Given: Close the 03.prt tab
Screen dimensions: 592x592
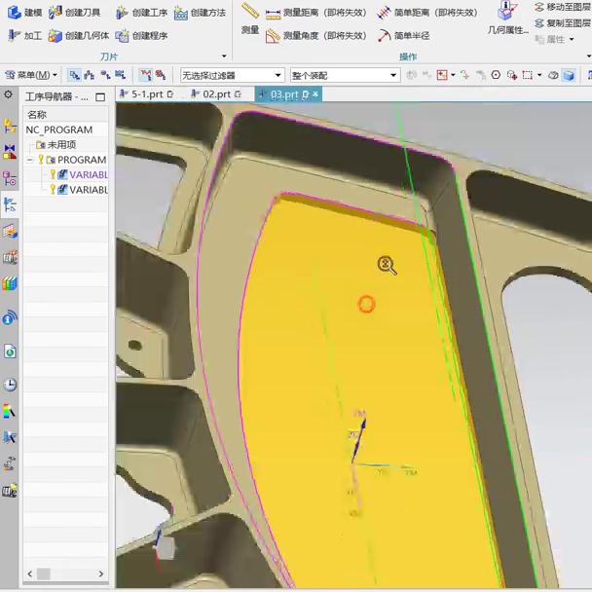Looking at the screenshot, I should click(315, 94).
